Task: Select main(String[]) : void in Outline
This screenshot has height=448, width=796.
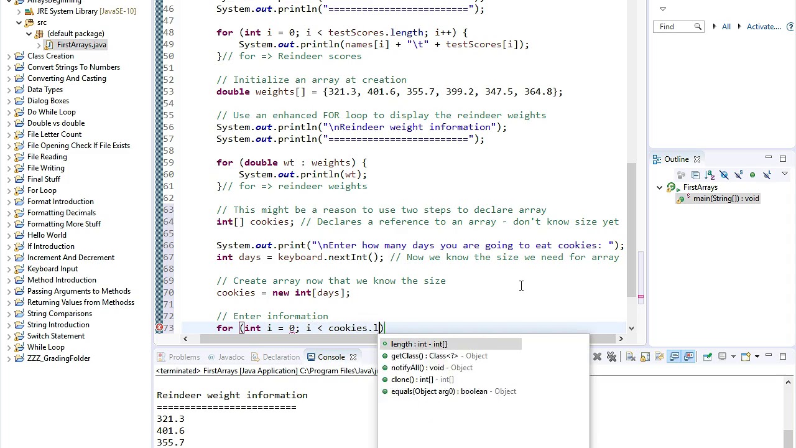Action: coord(726,198)
